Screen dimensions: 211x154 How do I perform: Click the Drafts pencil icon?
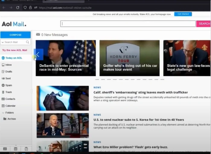click(3, 72)
